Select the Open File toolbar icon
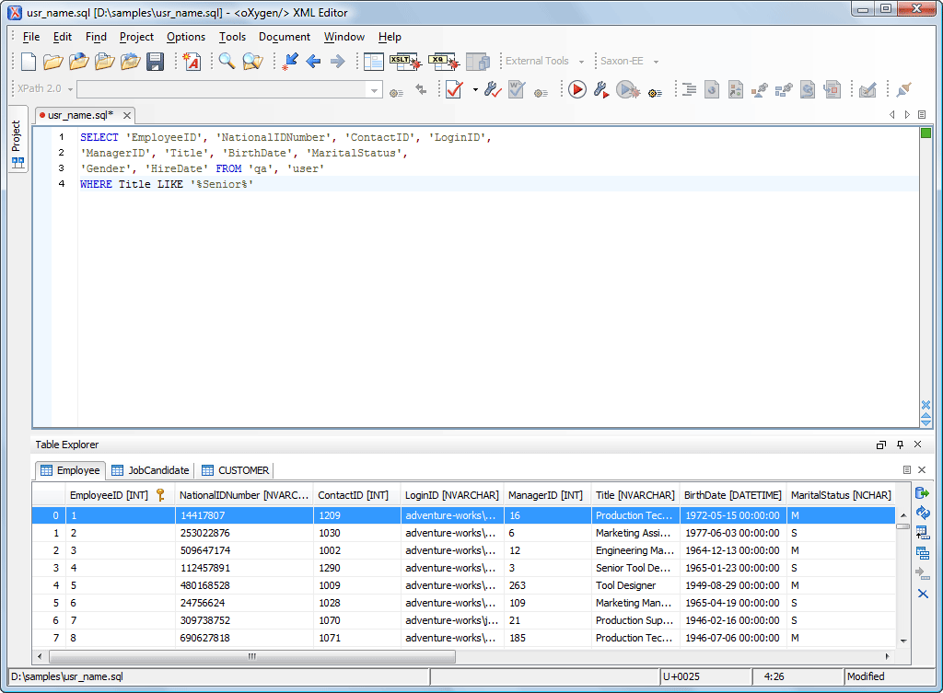This screenshot has width=943, height=693. 52,61
